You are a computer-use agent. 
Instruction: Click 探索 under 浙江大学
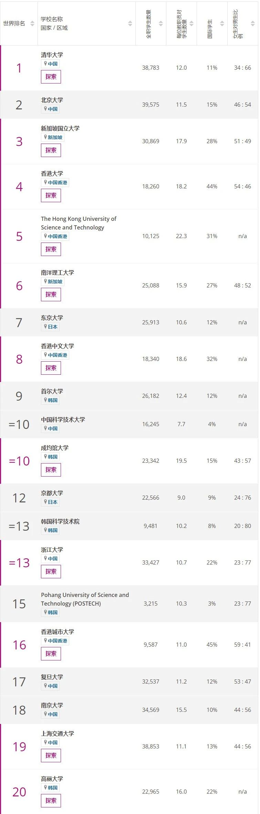pos(51,571)
